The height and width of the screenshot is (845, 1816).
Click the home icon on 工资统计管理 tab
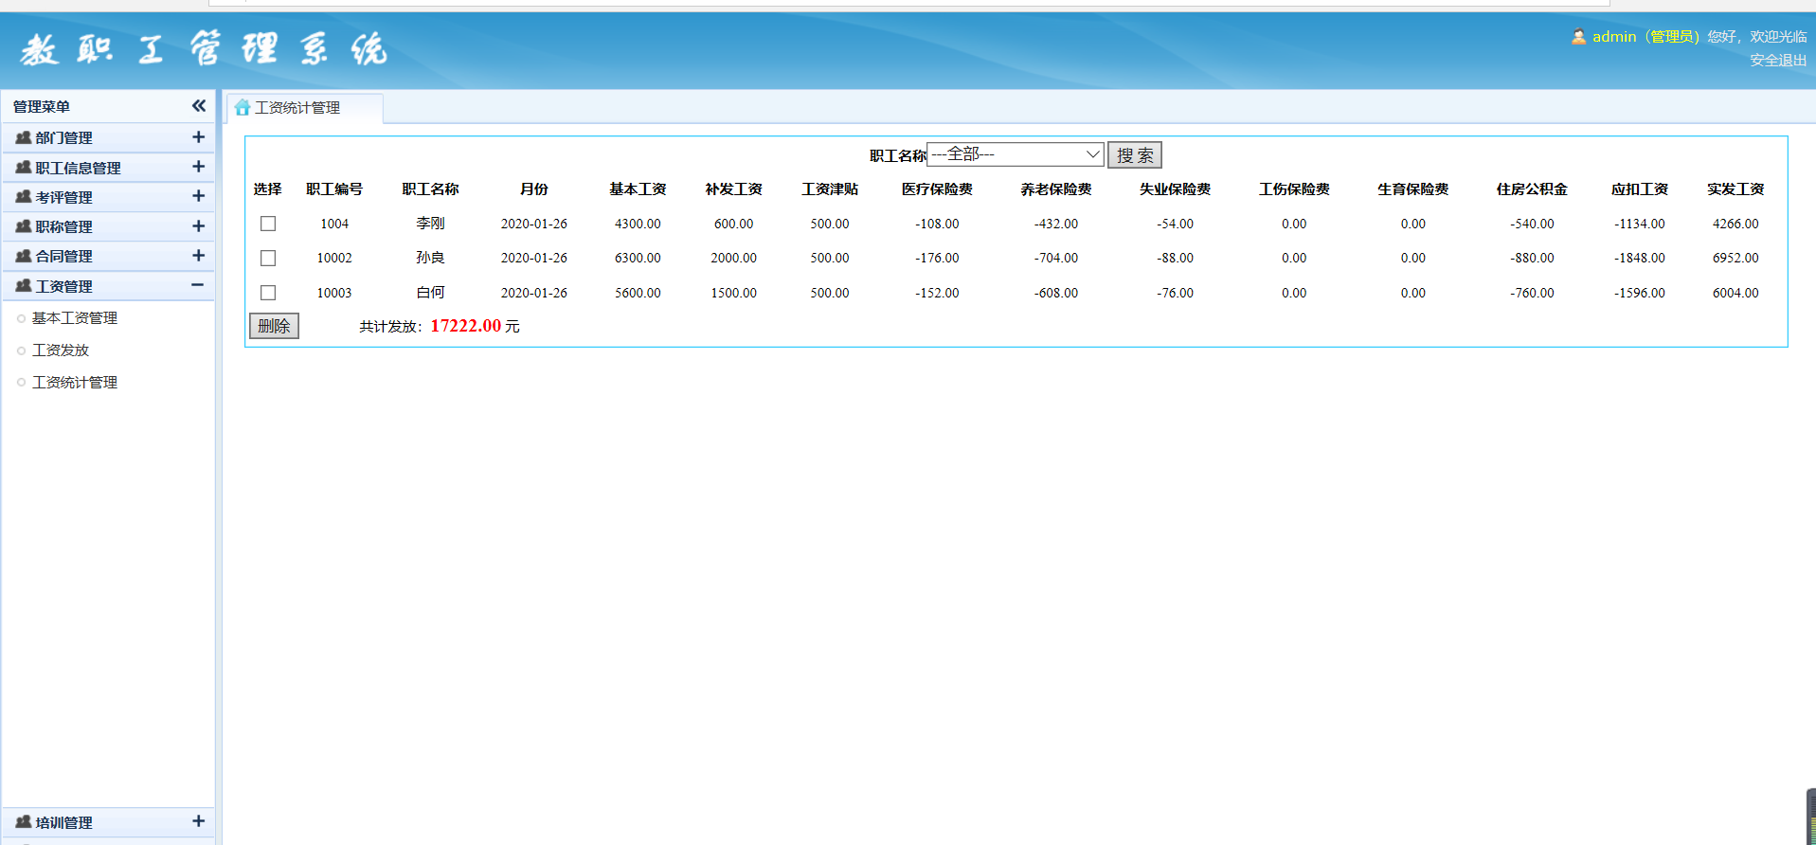tap(243, 108)
